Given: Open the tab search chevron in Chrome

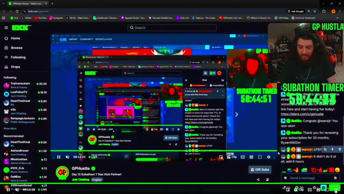Looking at the screenshot, I should tap(3, 4).
